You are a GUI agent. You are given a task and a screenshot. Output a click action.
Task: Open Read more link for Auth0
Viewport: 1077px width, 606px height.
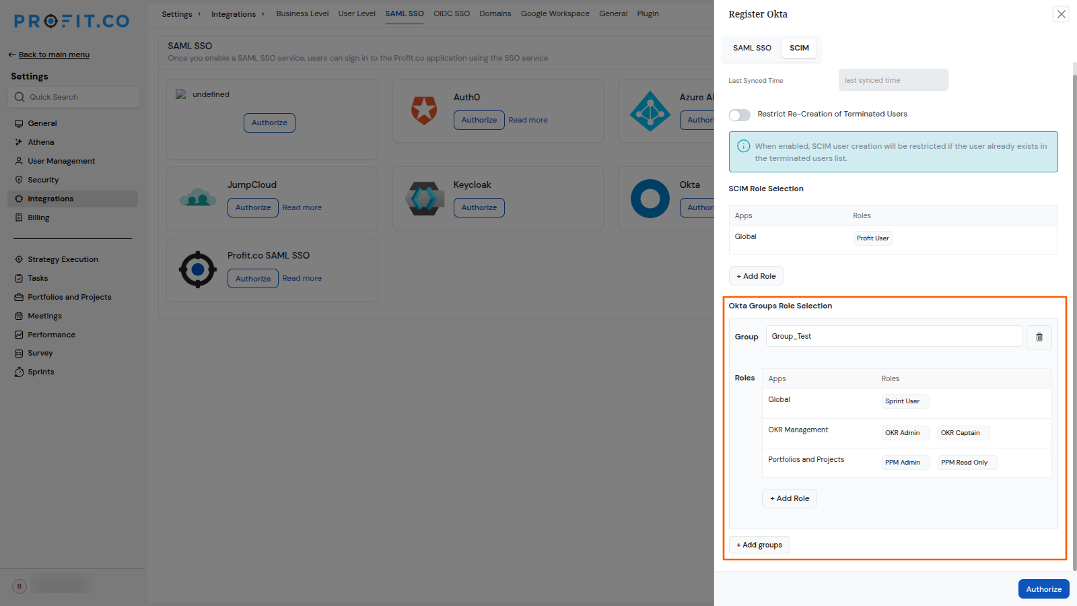528,121
